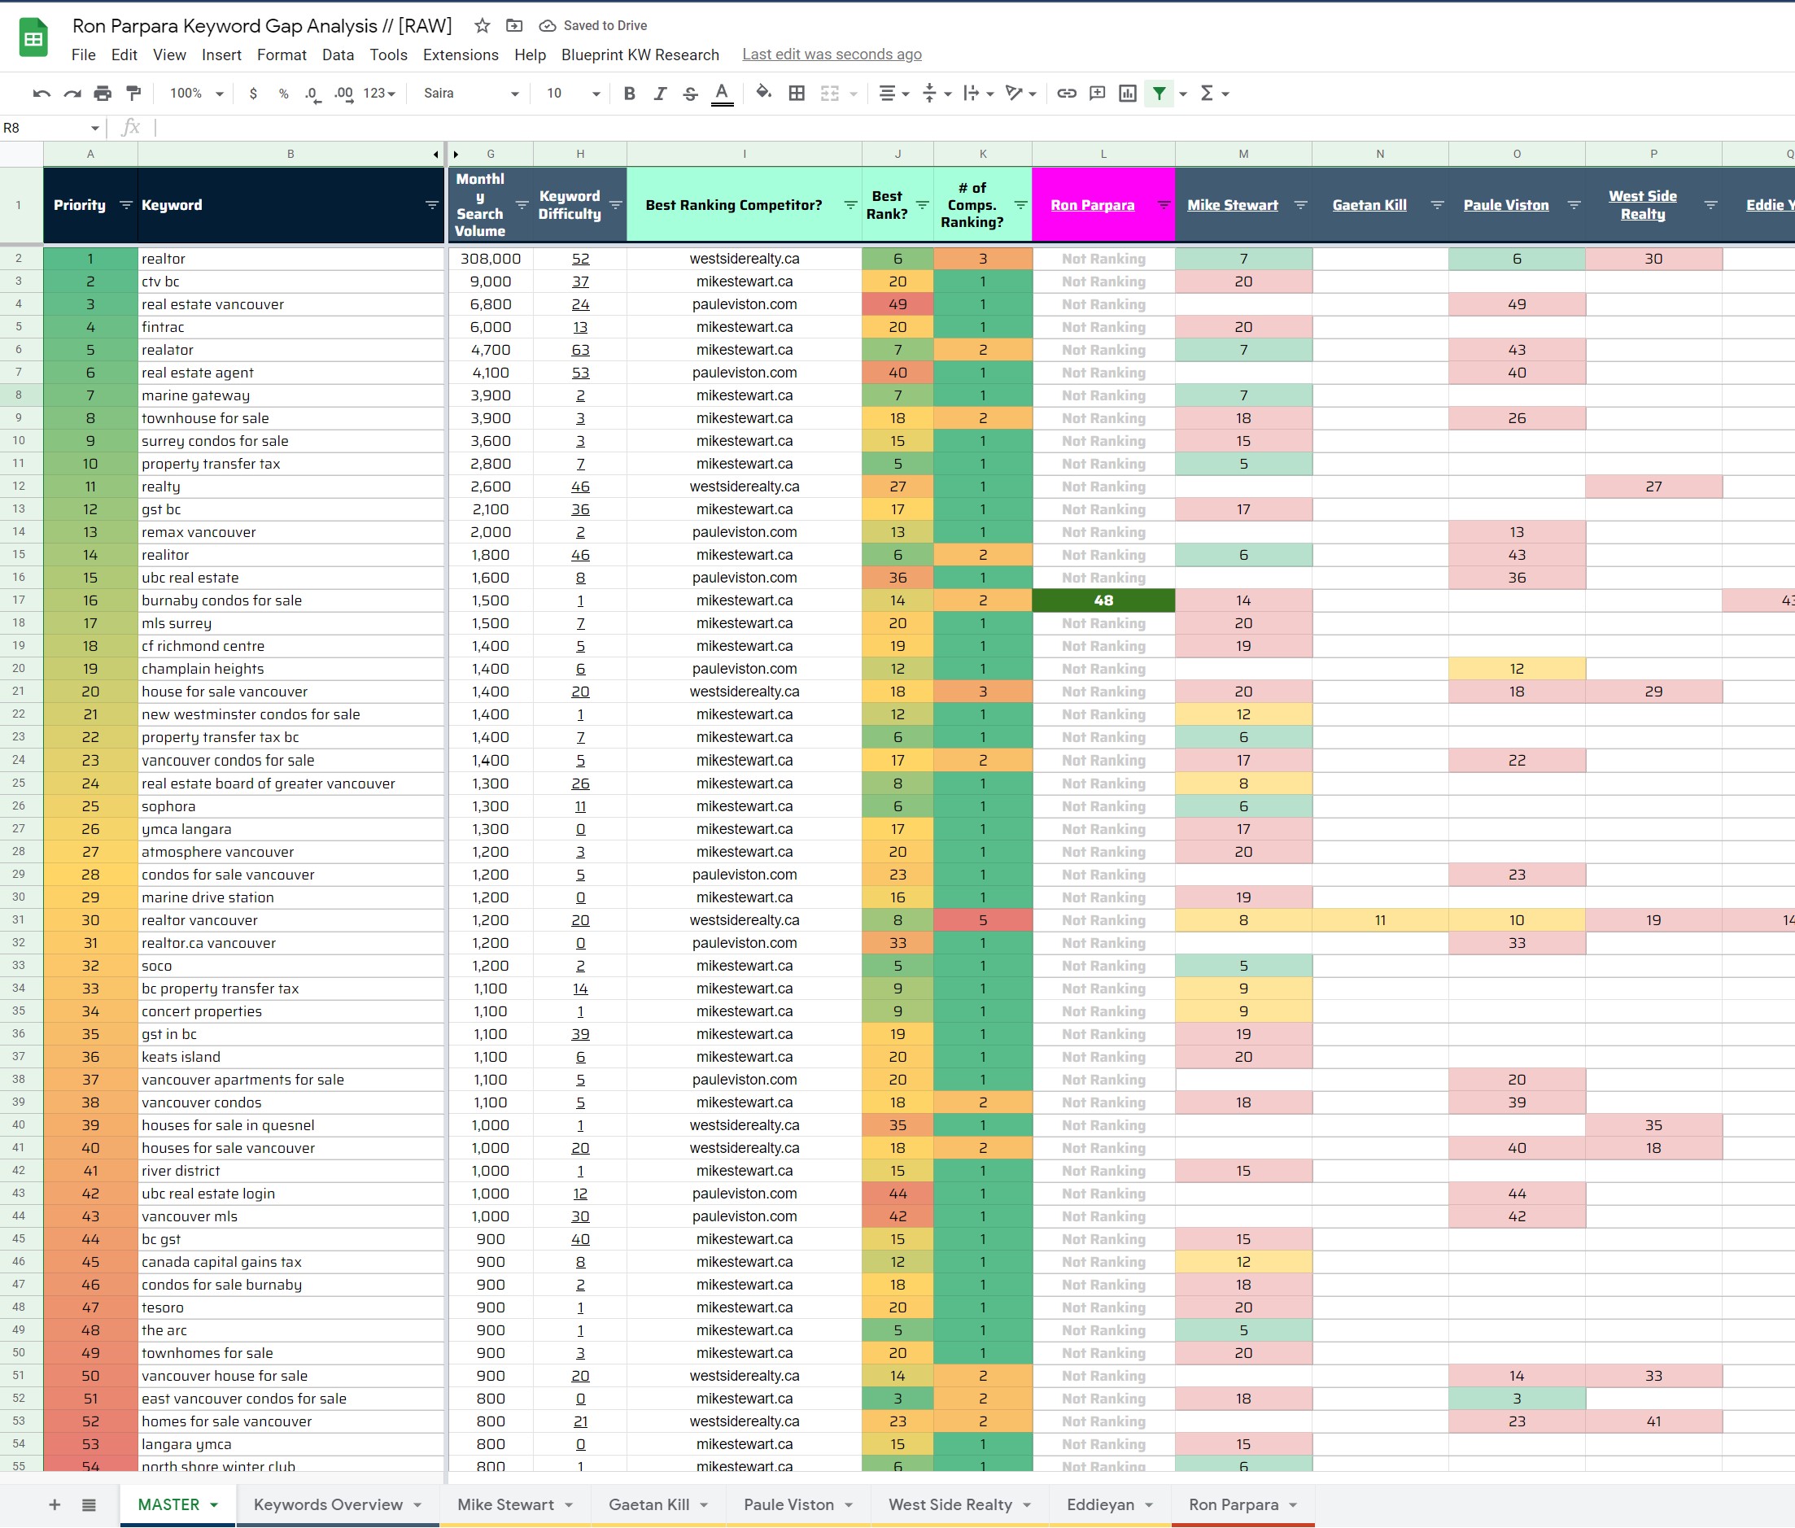This screenshot has width=1795, height=1528.
Task: Increase decimal places
Action: (x=344, y=94)
